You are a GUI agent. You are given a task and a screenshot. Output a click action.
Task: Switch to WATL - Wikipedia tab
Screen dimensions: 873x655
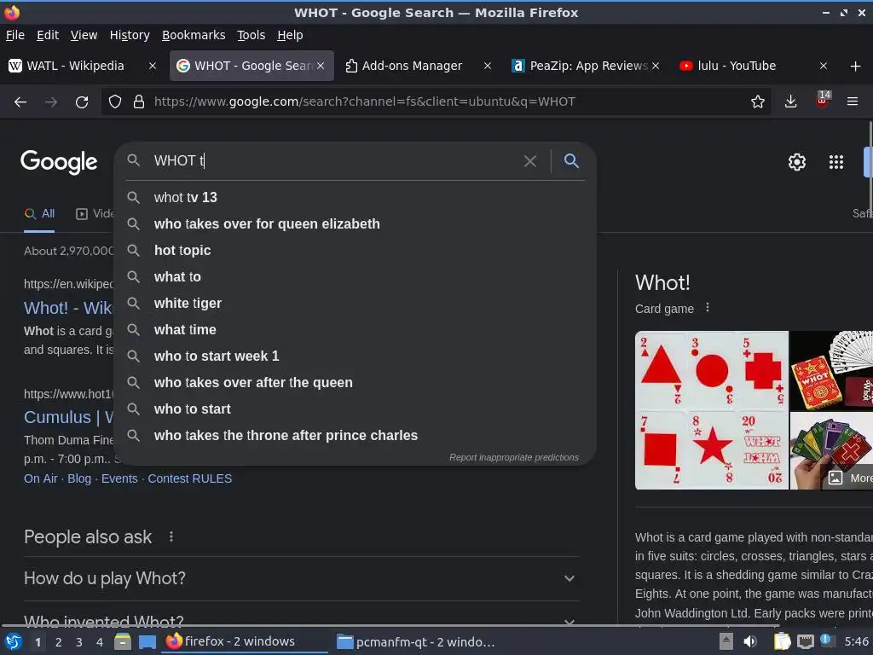75,66
